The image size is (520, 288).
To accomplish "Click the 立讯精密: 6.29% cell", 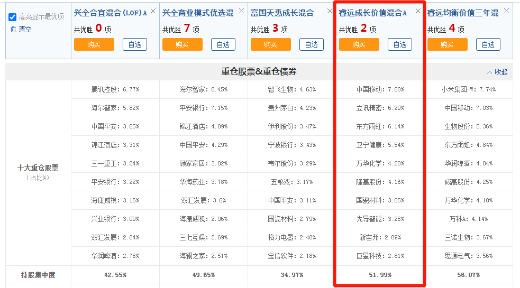I will [x=380, y=108].
